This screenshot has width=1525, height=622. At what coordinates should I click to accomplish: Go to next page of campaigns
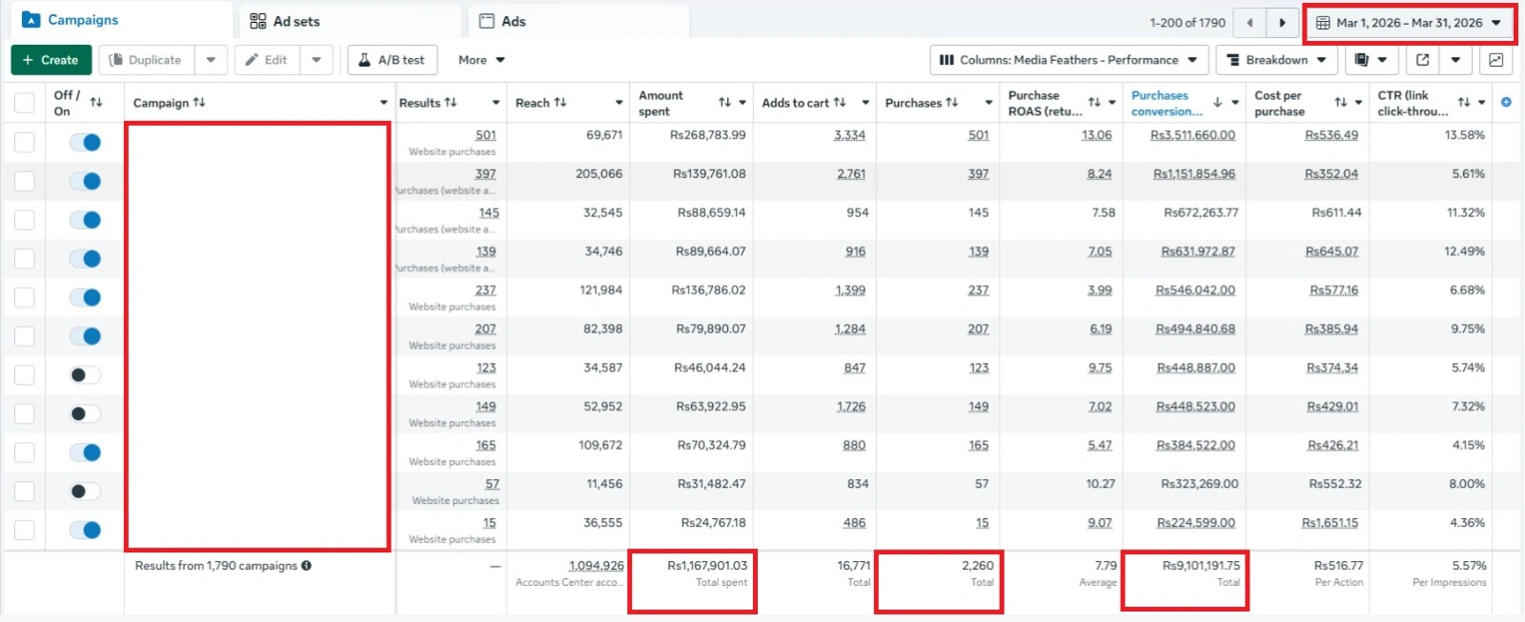(1282, 23)
